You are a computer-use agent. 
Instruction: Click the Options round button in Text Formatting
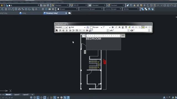coord(150,27)
